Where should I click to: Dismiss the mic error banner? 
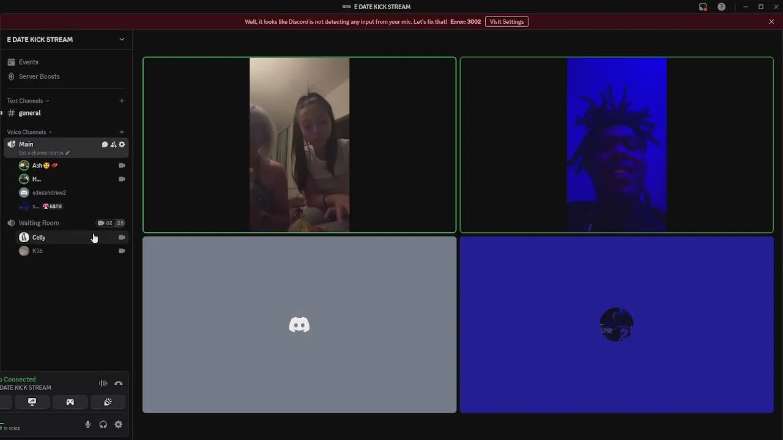pyautogui.click(x=771, y=21)
